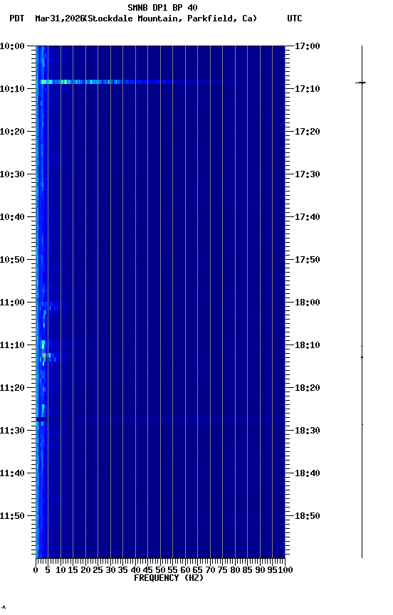
Task: Click the "PDT" timezone label
Action: pyautogui.click(x=17, y=19)
